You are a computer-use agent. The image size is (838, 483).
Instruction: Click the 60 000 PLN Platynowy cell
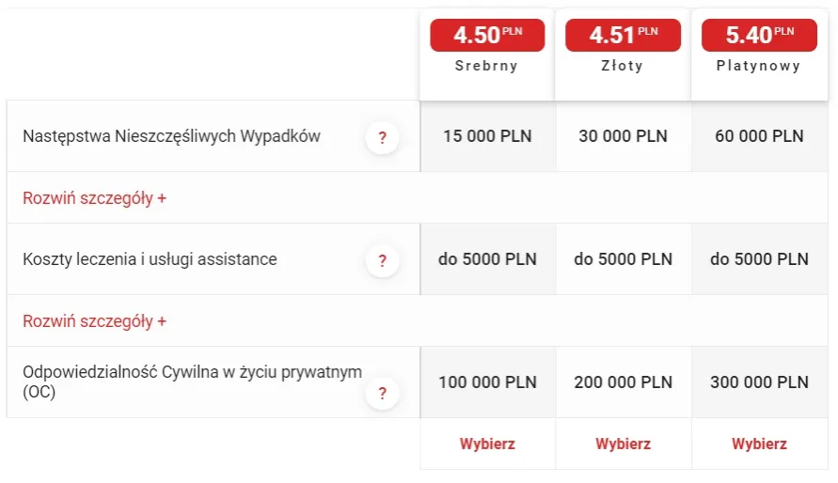(759, 136)
